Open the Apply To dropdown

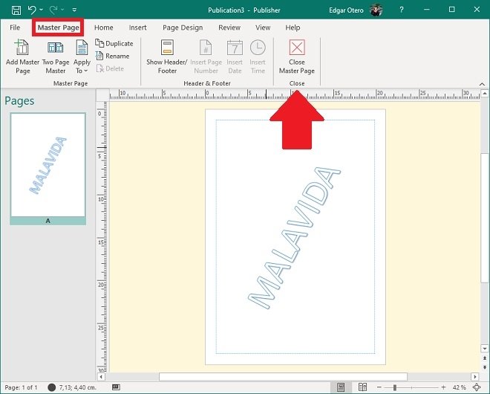[82, 56]
